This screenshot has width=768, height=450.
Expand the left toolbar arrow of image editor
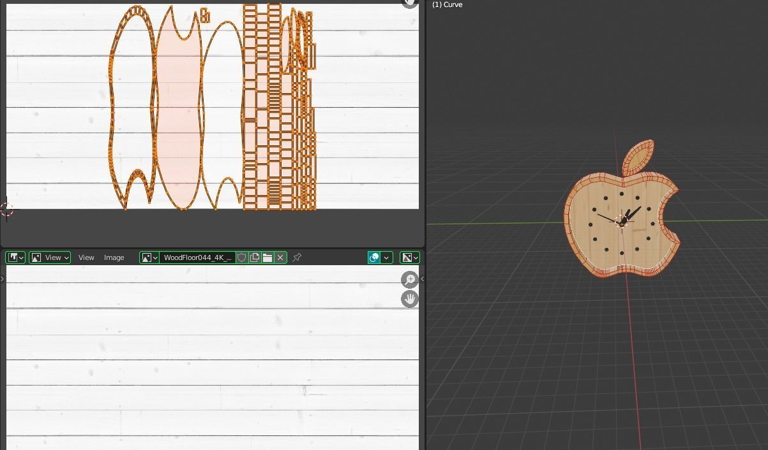(x=3, y=279)
